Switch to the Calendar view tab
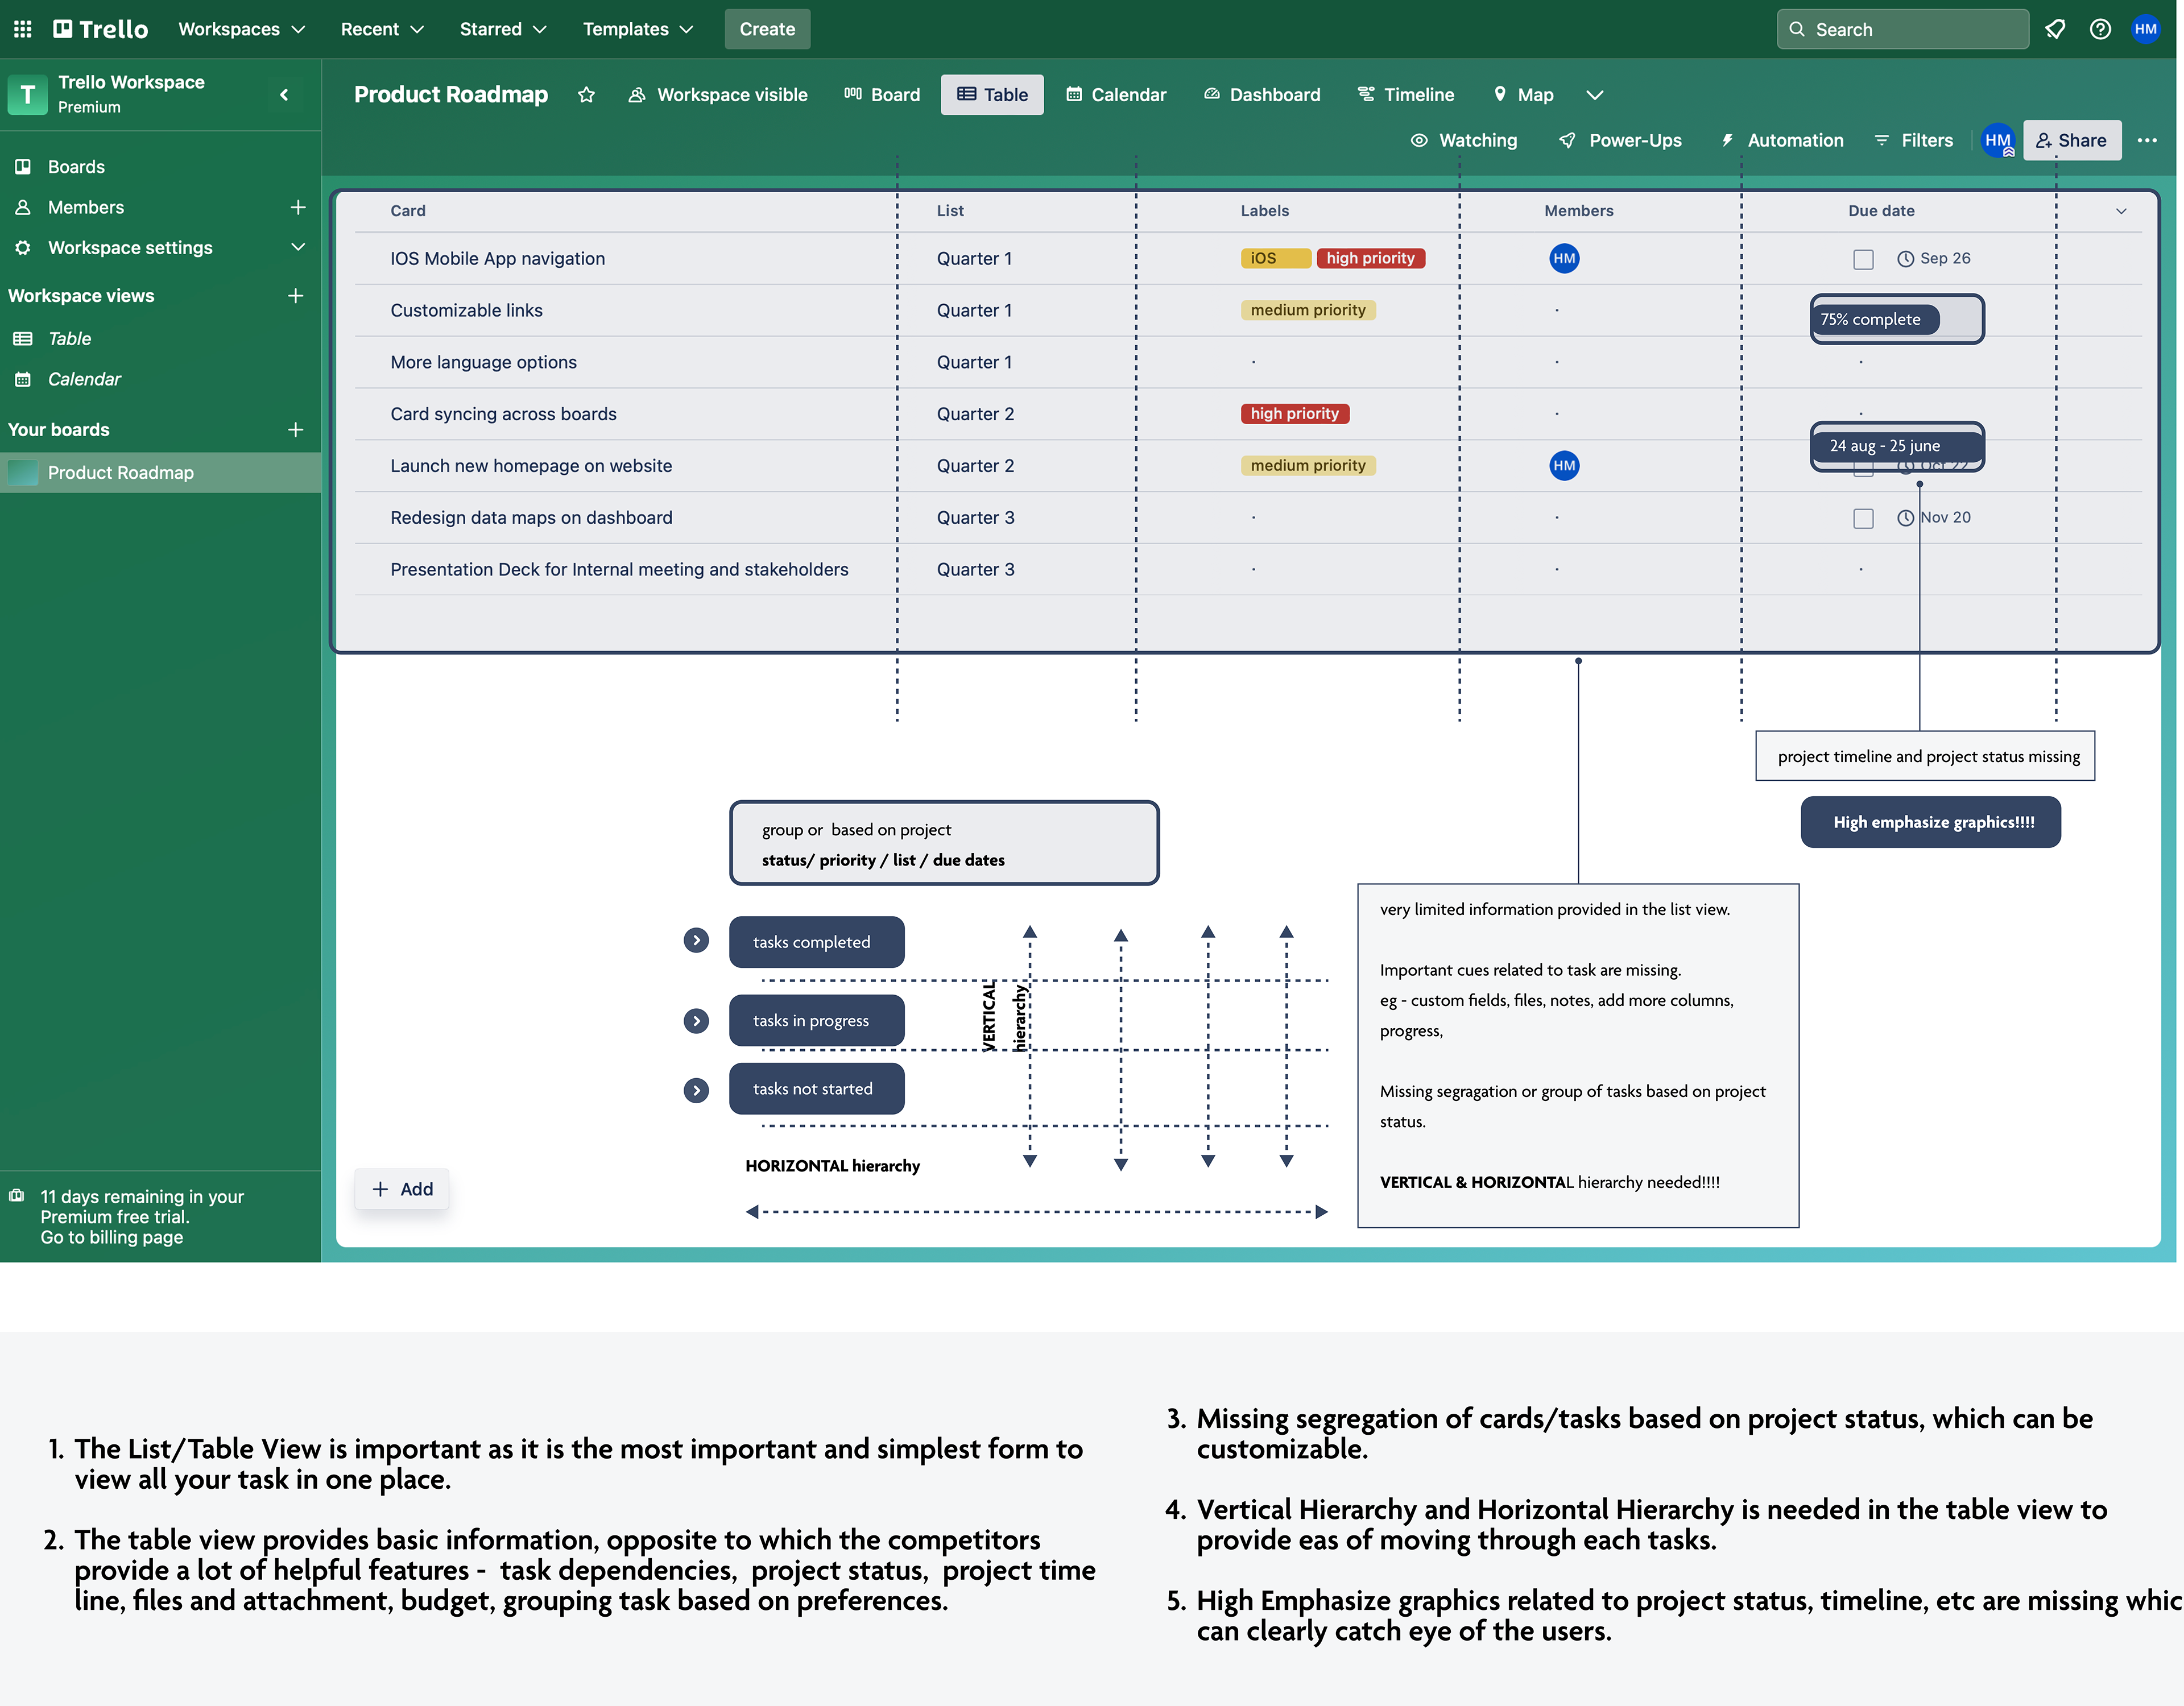This screenshot has height=1706, width=2184. (1116, 95)
